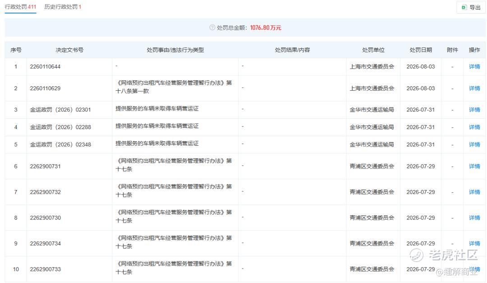Click the 处罚日期 column header
The image size is (487, 283).
tap(421, 50)
